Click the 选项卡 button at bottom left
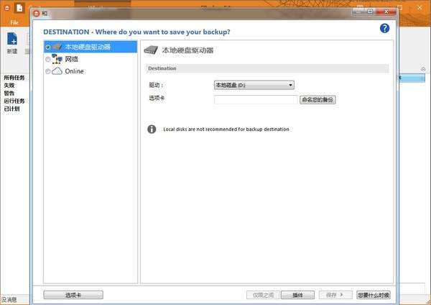 [73, 295]
